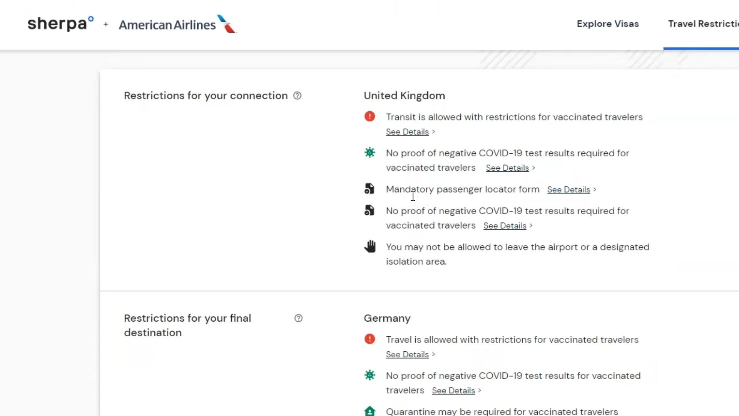The height and width of the screenshot is (416, 739).
Task: Click help icon beside Restrictions for your connection
Action: (297, 96)
